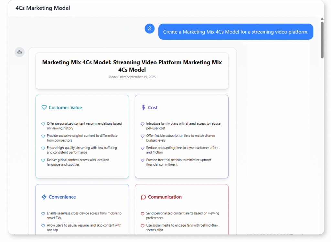Click the user profile avatar icon
Screen dimensions: 331x242
tap(149, 28)
